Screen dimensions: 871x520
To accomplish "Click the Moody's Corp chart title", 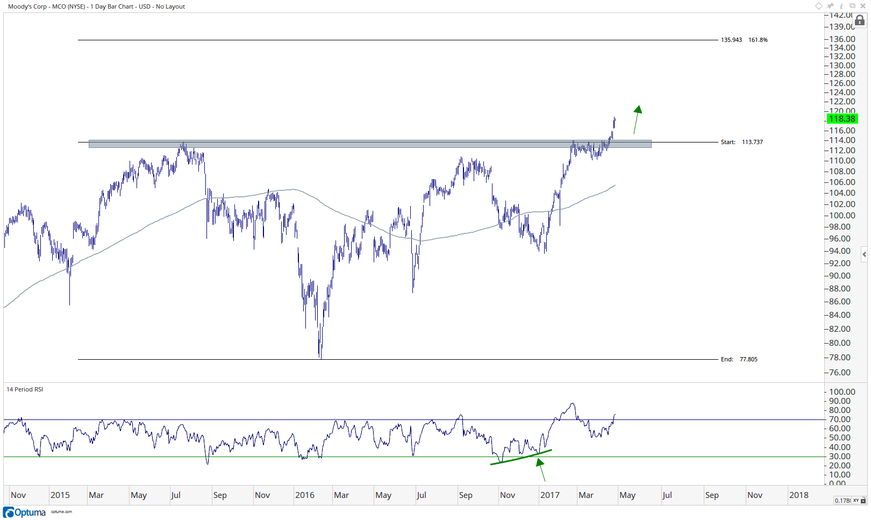I will (96, 6).
